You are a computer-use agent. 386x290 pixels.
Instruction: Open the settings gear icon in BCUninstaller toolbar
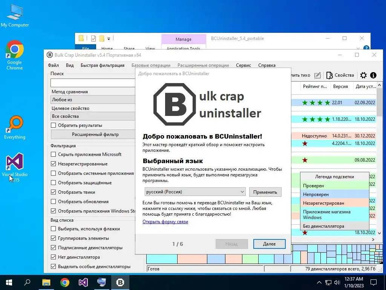point(363,75)
